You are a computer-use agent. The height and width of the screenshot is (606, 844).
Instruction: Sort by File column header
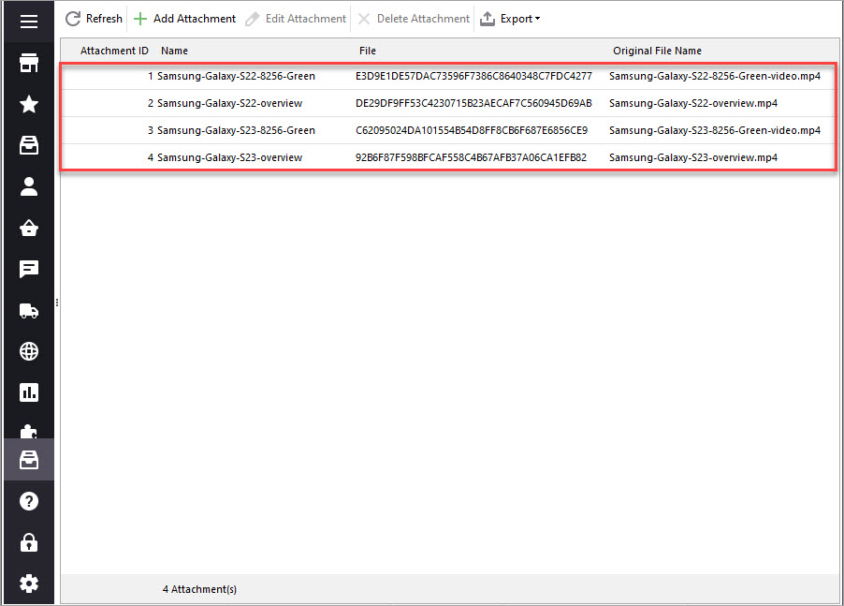pyautogui.click(x=368, y=51)
